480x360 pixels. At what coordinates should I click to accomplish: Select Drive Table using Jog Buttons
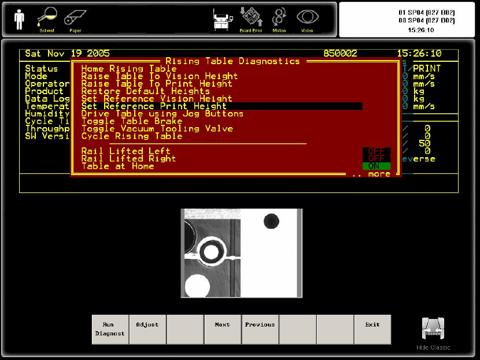(x=163, y=113)
